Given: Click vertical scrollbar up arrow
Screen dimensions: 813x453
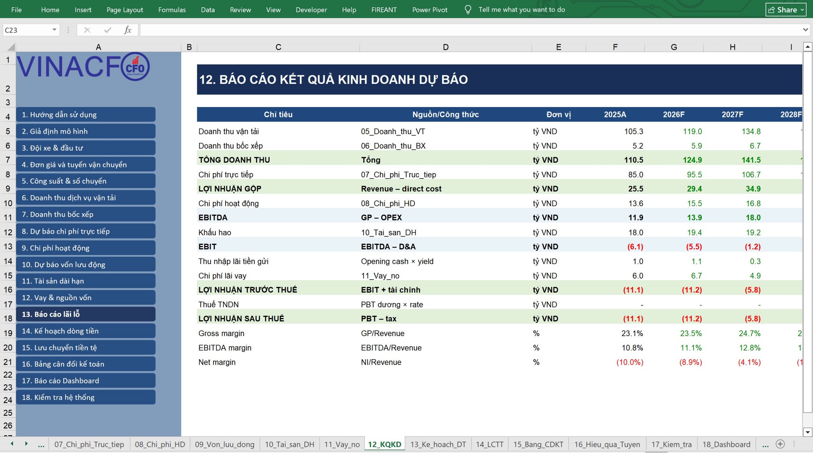Looking at the screenshot, I should pyautogui.click(x=808, y=47).
